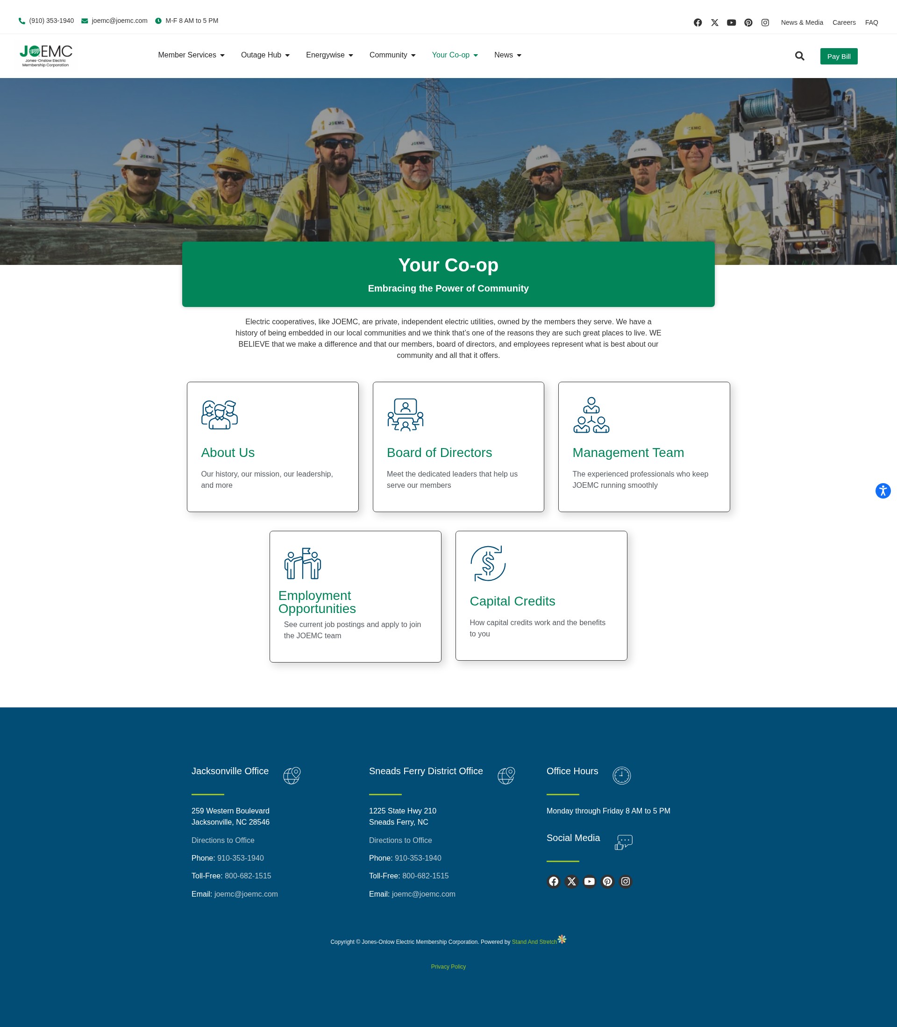Viewport: 897px width, 1027px height.
Task: Click the search magnifier icon
Action: click(x=800, y=56)
